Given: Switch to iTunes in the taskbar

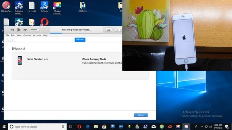Looking at the screenshot, I should tap(186, 127).
